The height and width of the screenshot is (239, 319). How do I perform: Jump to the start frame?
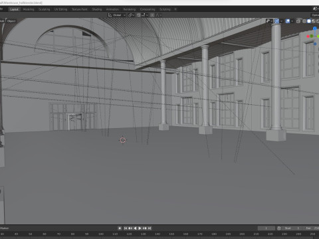click(x=126, y=228)
